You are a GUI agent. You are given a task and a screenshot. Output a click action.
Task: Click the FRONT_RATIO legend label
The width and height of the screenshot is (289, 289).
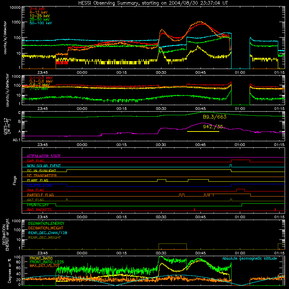(x=41, y=258)
